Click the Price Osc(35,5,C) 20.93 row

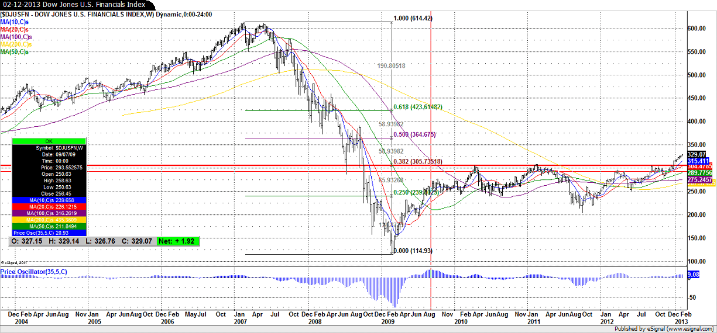pyautogui.click(x=49, y=233)
